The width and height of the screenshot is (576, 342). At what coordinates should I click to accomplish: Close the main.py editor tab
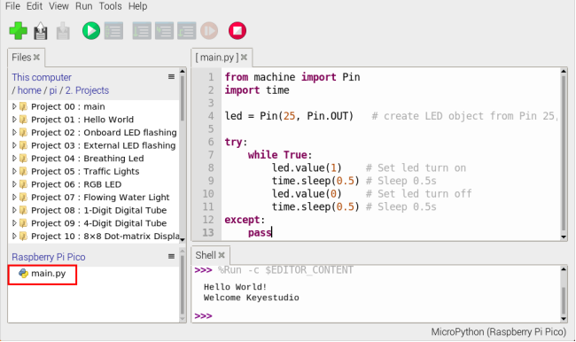(x=244, y=58)
